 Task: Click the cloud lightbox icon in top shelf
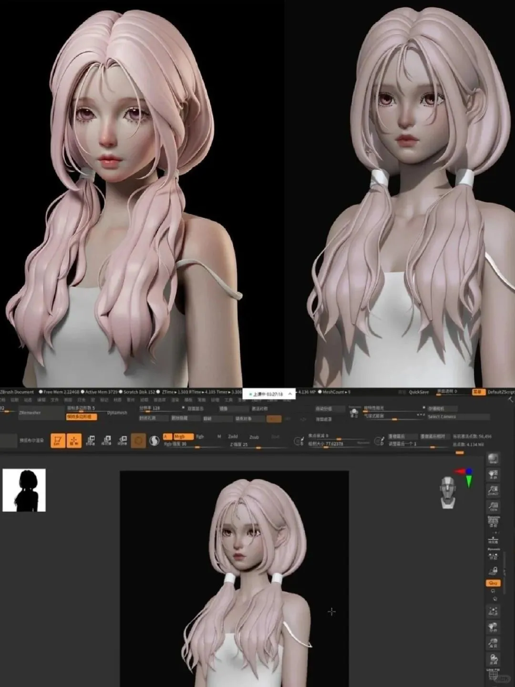tap(354, 413)
